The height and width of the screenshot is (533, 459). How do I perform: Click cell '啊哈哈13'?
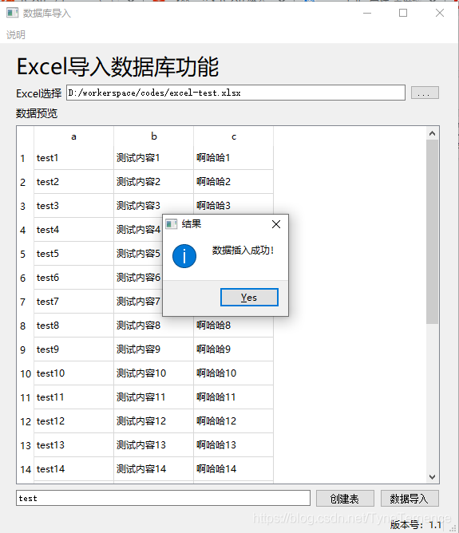(x=234, y=445)
